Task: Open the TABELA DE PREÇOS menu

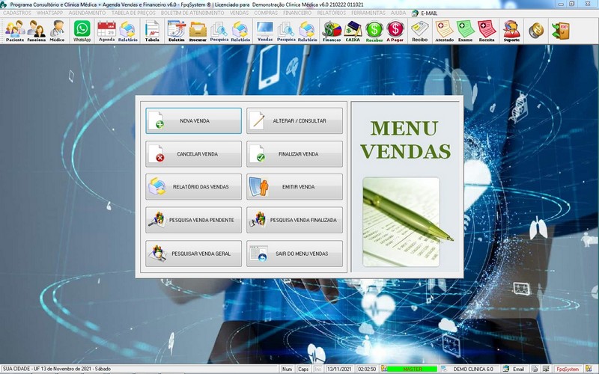Action: pyautogui.click(x=133, y=13)
